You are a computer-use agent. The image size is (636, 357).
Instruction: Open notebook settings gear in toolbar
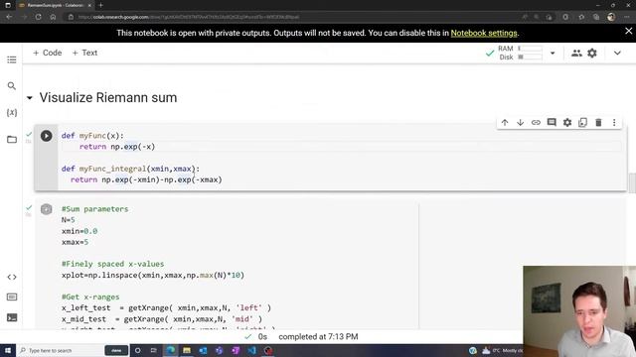592,53
